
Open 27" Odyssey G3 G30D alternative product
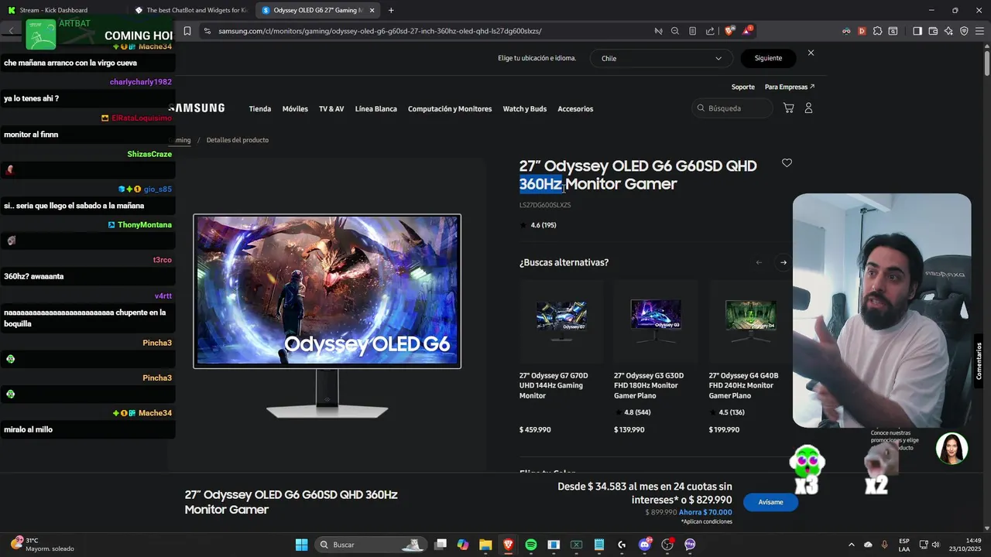click(649, 385)
